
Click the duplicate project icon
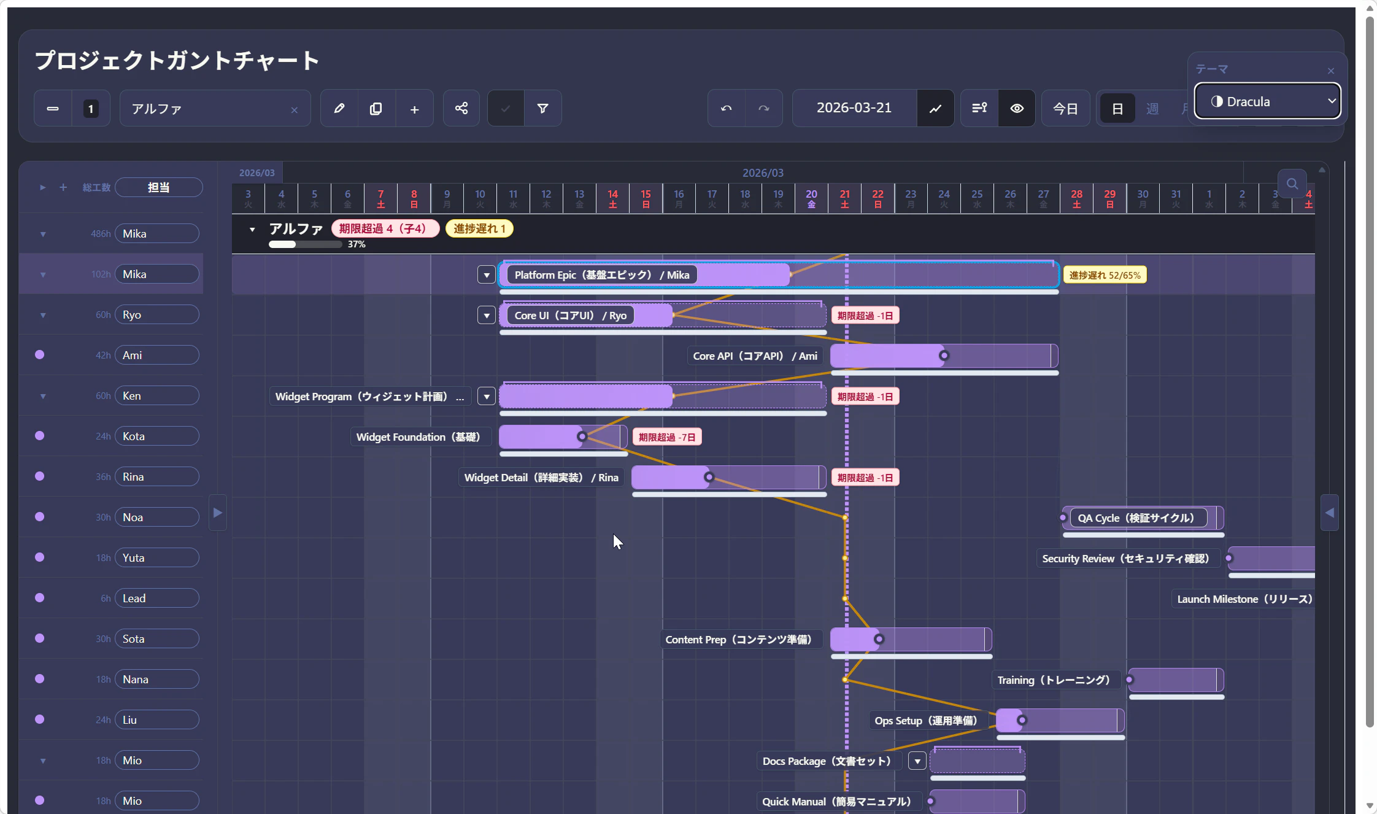376,109
